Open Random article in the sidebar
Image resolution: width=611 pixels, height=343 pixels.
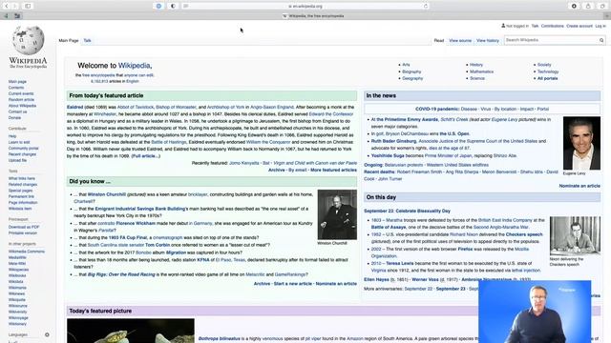(21, 99)
